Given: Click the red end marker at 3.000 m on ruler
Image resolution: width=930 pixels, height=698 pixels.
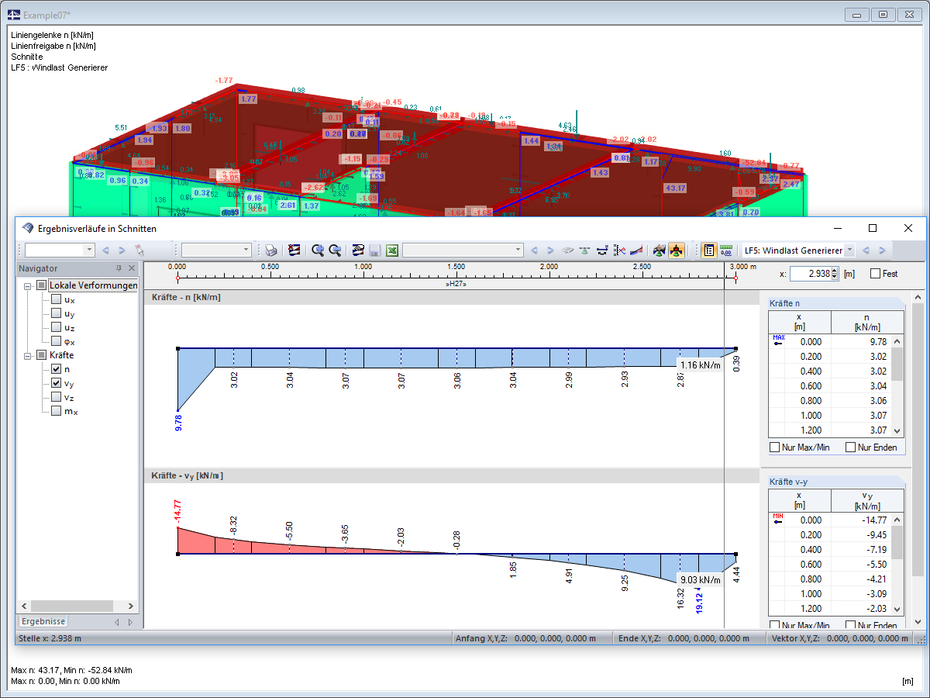Looking at the screenshot, I should [735, 278].
